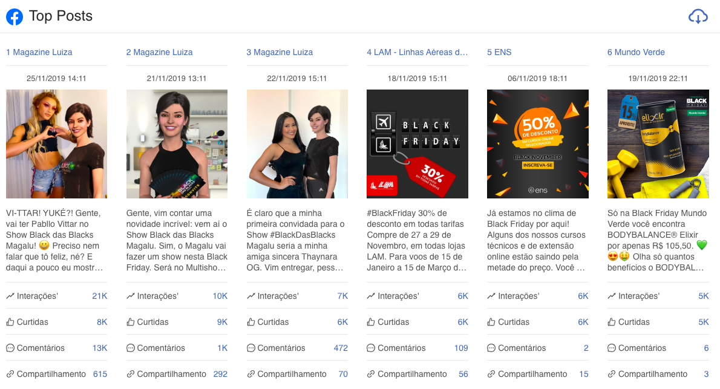Open the 6 Mundo Verde page link
Image resolution: width=720 pixels, height=389 pixels.
click(636, 53)
